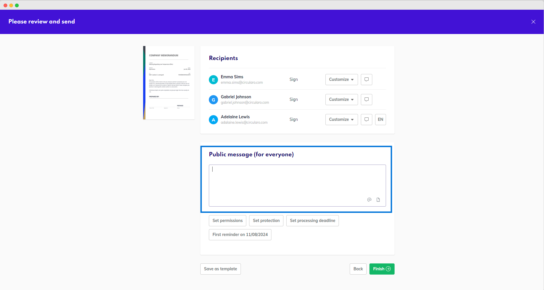The height and width of the screenshot is (290, 544).
Task: Click Set processing deadline
Action: point(312,221)
